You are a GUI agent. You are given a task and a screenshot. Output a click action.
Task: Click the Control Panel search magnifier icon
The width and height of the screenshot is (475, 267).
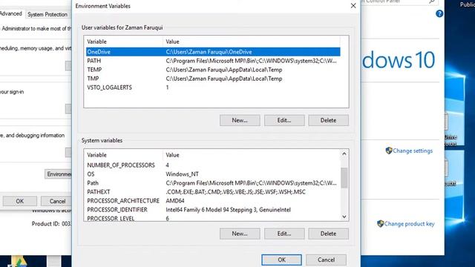pyautogui.click(x=432, y=1)
